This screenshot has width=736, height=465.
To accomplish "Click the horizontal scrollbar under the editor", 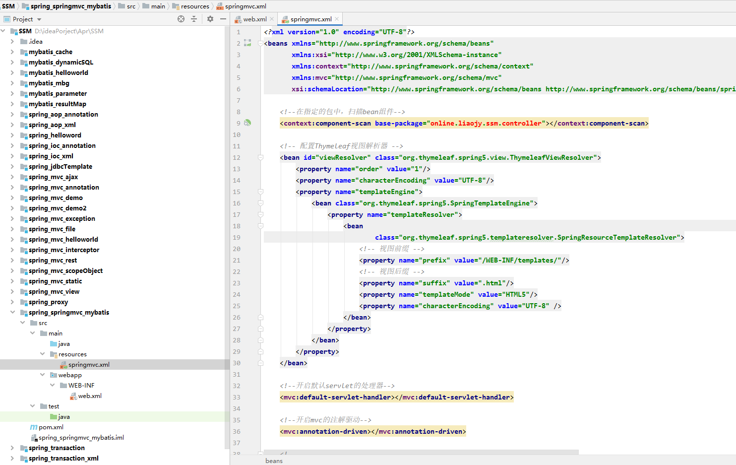I will coord(421,452).
